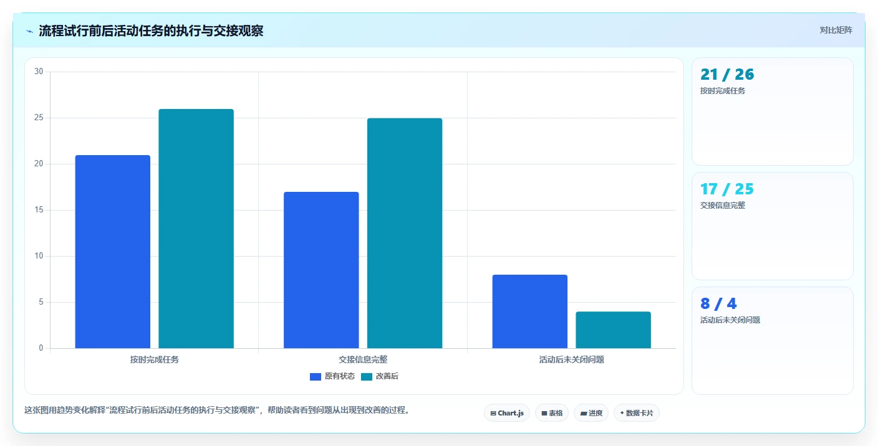
Task: Select the 数据卡片 tag chip
Action: pos(637,413)
